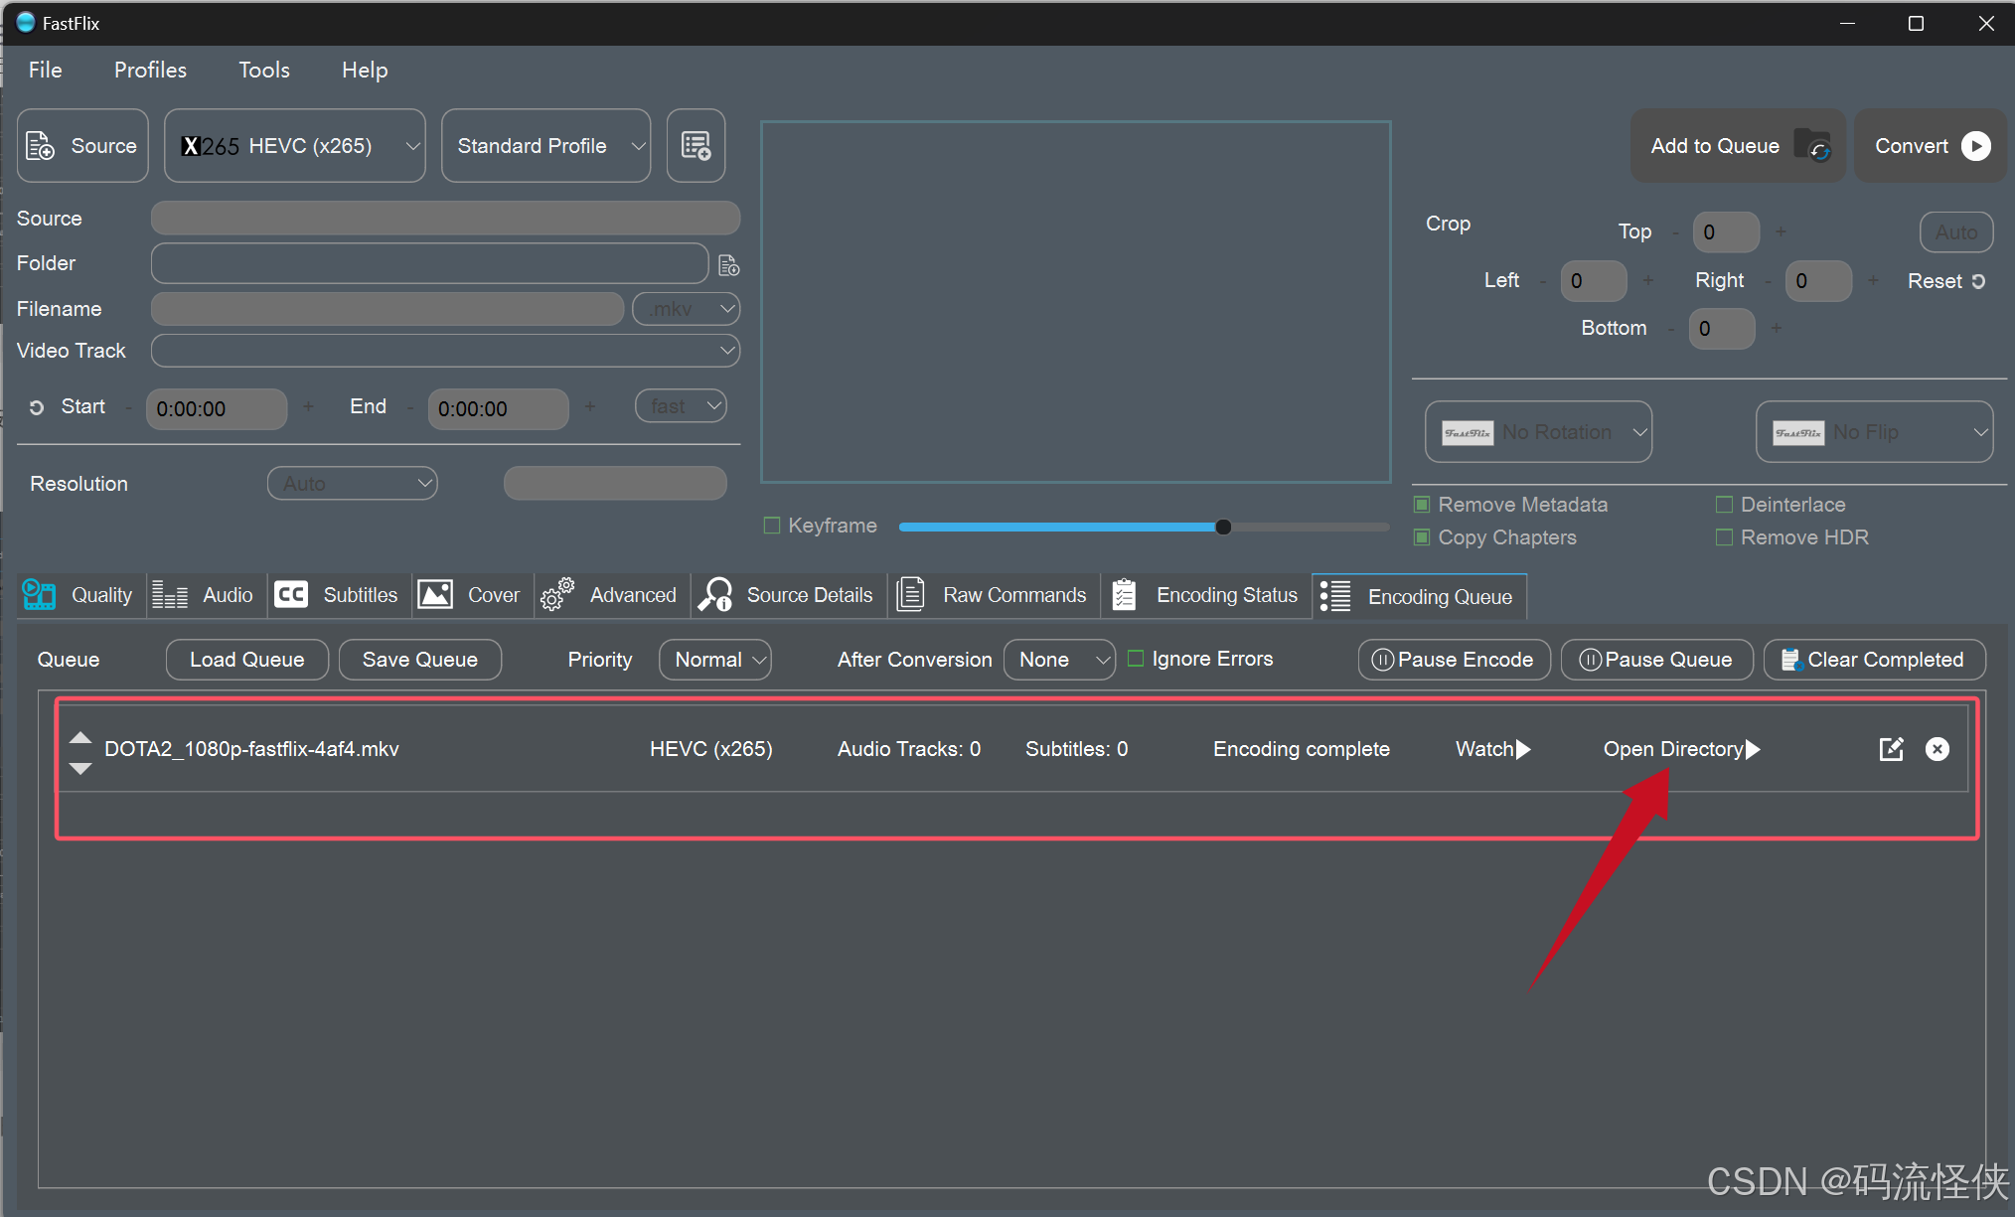Click the Reset crop icon
This screenshot has height=1217, width=2015.
tap(1978, 281)
